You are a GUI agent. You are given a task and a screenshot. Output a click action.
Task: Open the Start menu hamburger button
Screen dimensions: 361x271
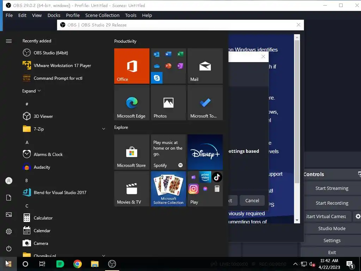tap(9, 41)
